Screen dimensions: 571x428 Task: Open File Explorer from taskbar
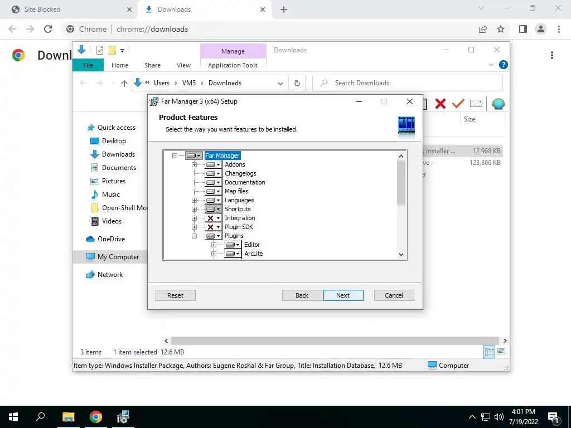(68, 417)
